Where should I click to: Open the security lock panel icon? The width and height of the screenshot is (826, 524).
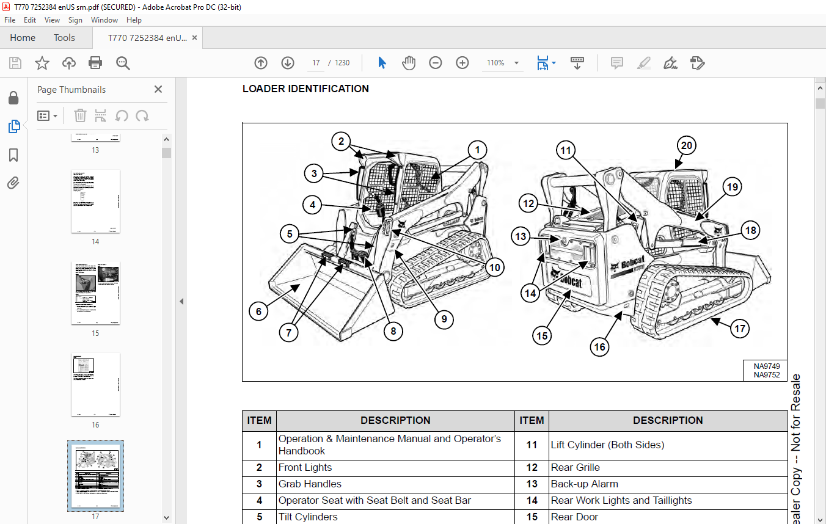13,98
